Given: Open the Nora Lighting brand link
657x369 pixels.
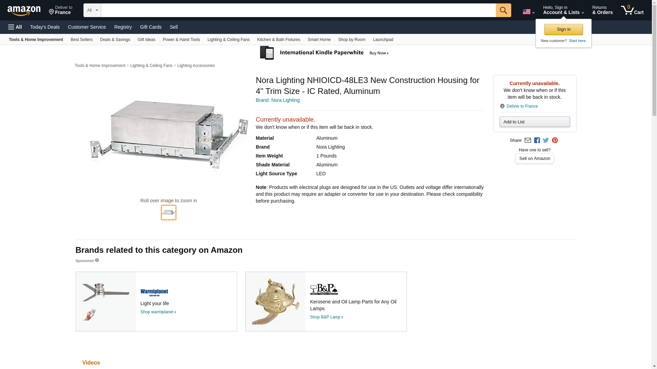Looking at the screenshot, I should (x=278, y=100).
